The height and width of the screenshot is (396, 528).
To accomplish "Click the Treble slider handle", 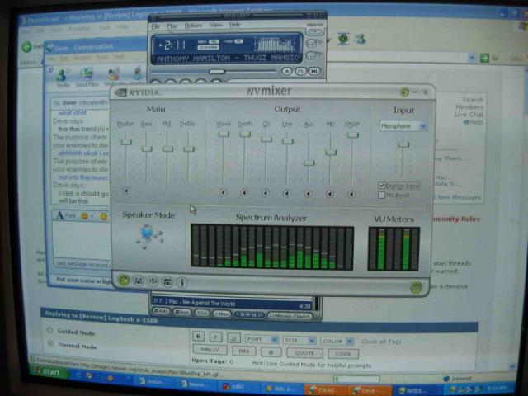I will (x=189, y=148).
